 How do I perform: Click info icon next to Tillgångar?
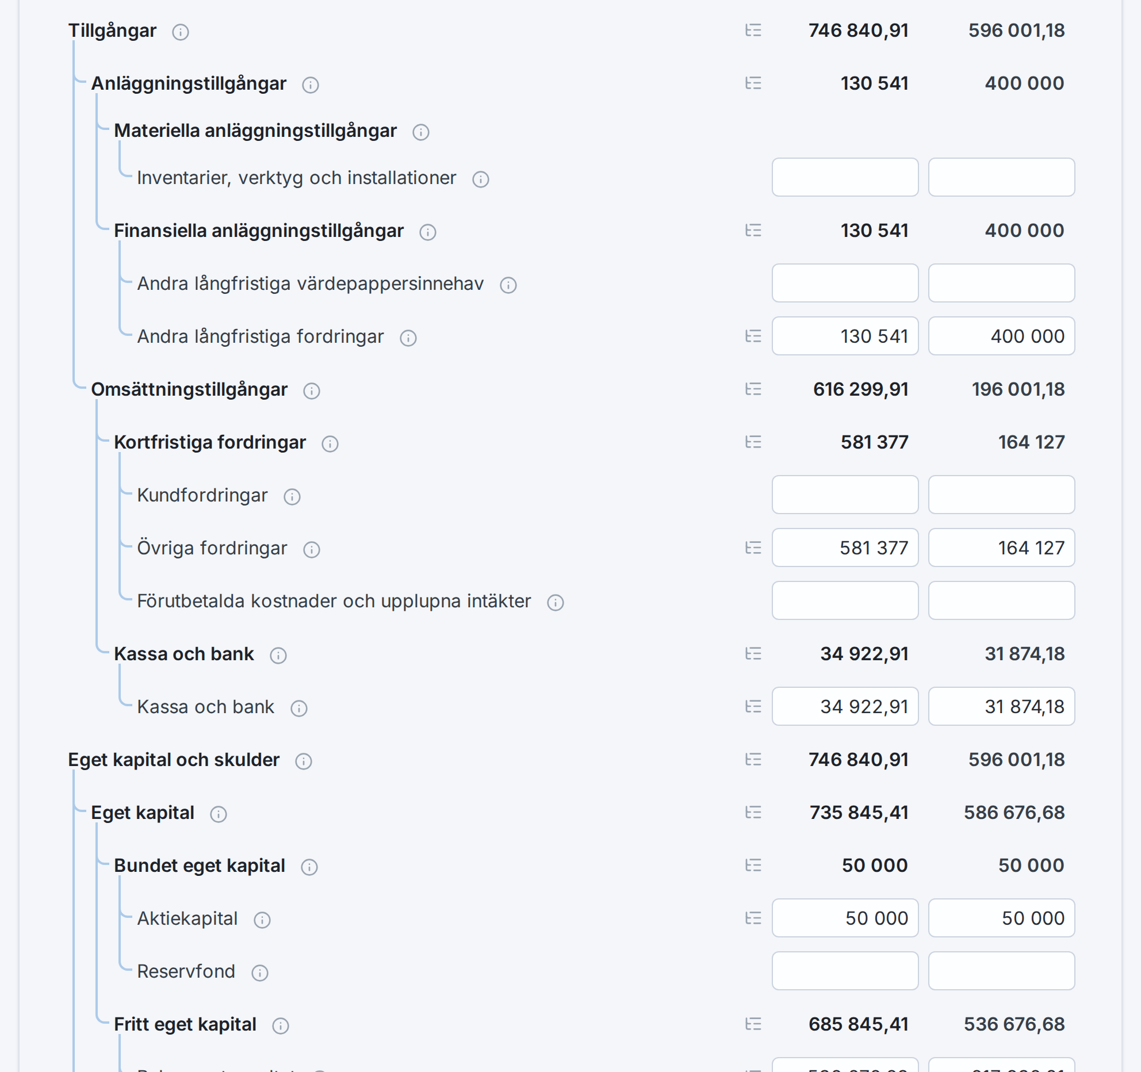[x=181, y=32]
